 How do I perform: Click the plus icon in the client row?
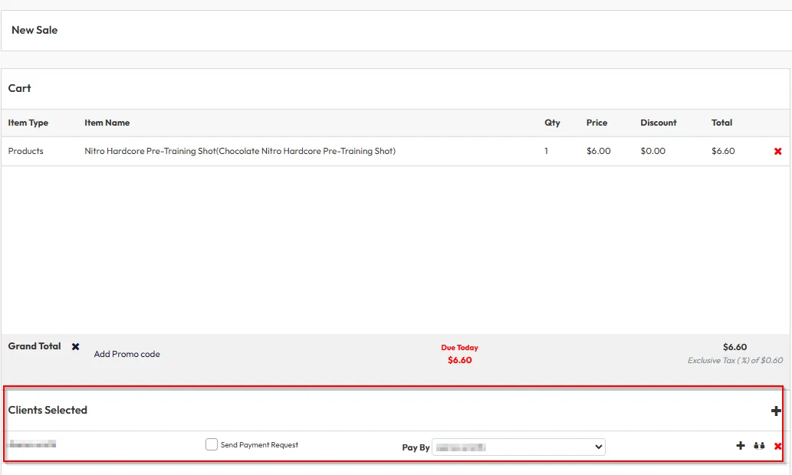click(x=740, y=445)
